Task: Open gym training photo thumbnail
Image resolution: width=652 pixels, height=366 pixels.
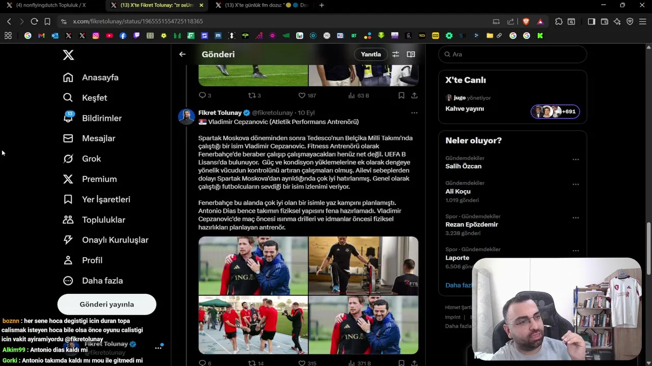Action: (x=363, y=265)
